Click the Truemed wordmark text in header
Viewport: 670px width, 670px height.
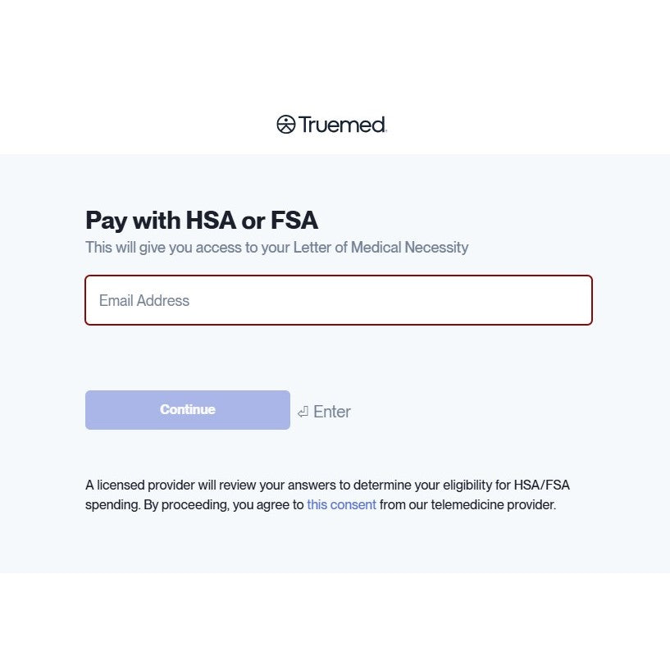pos(341,125)
